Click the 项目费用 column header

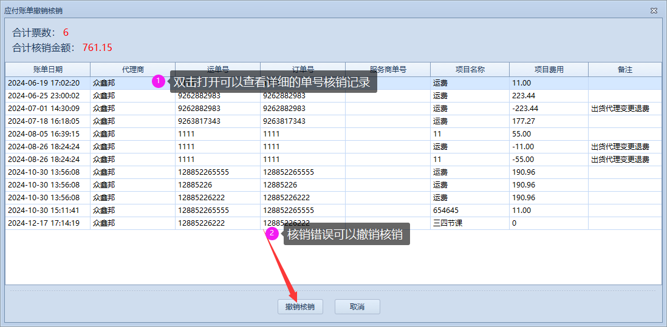[x=549, y=70]
